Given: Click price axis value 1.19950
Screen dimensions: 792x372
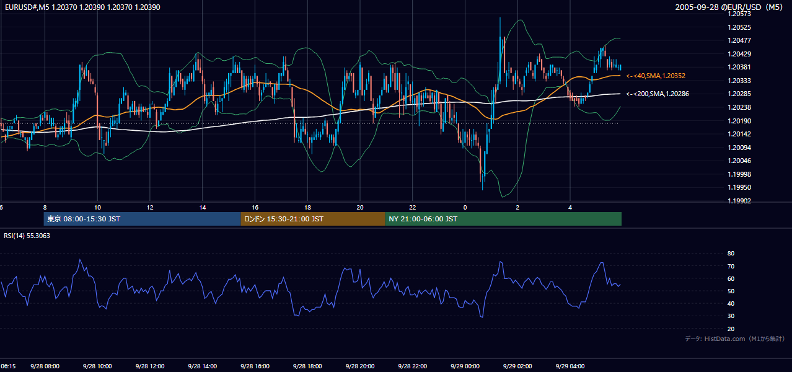Looking at the screenshot, I should click(x=739, y=187).
